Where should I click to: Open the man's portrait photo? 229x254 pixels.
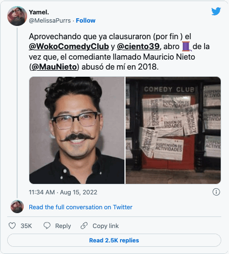[x=77, y=130]
